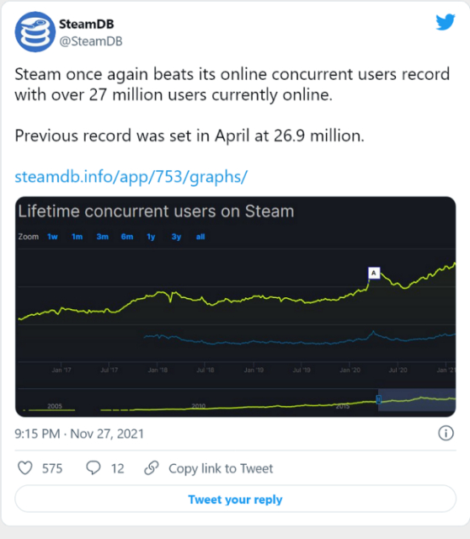The image size is (470, 539).
Task: Open the tweet info circle icon
Action: click(446, 433)
